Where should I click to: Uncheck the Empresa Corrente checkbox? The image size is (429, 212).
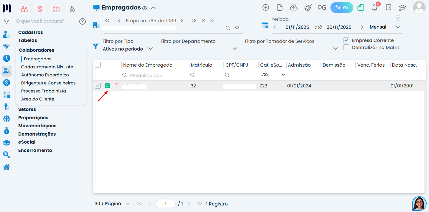coord(346,40)
